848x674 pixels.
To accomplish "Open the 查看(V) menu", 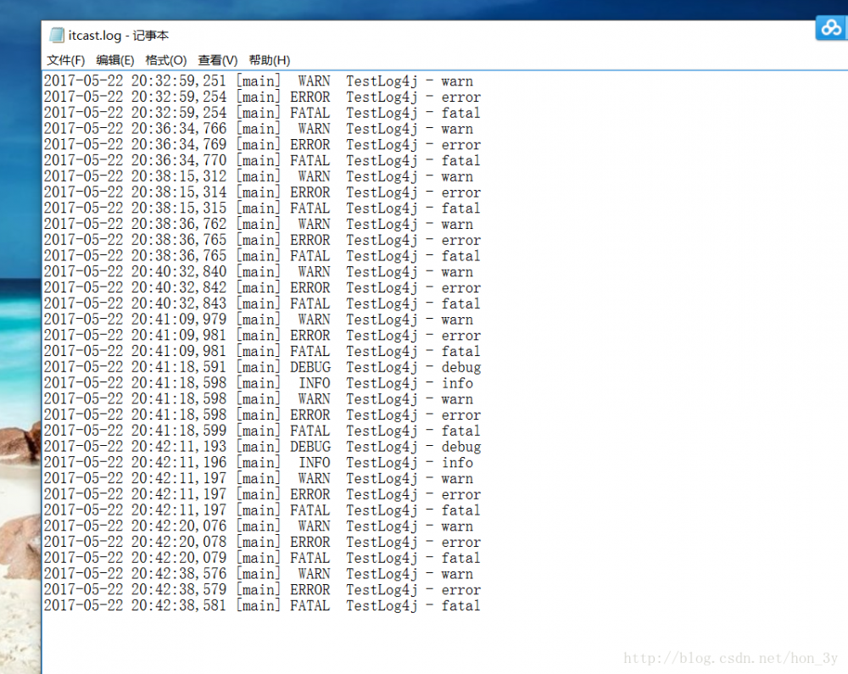I will pyautogui.click(x=215, y=60).
